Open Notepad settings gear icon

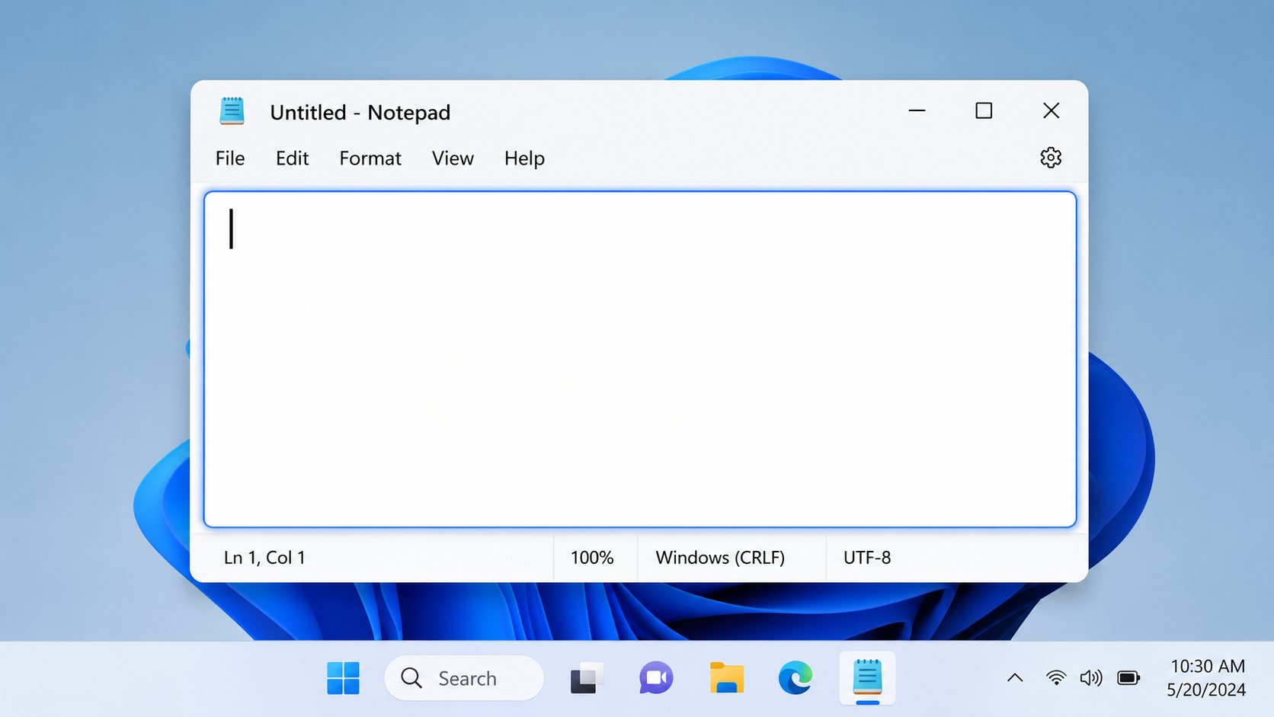pyautogui.click(x=1051, y=158)
